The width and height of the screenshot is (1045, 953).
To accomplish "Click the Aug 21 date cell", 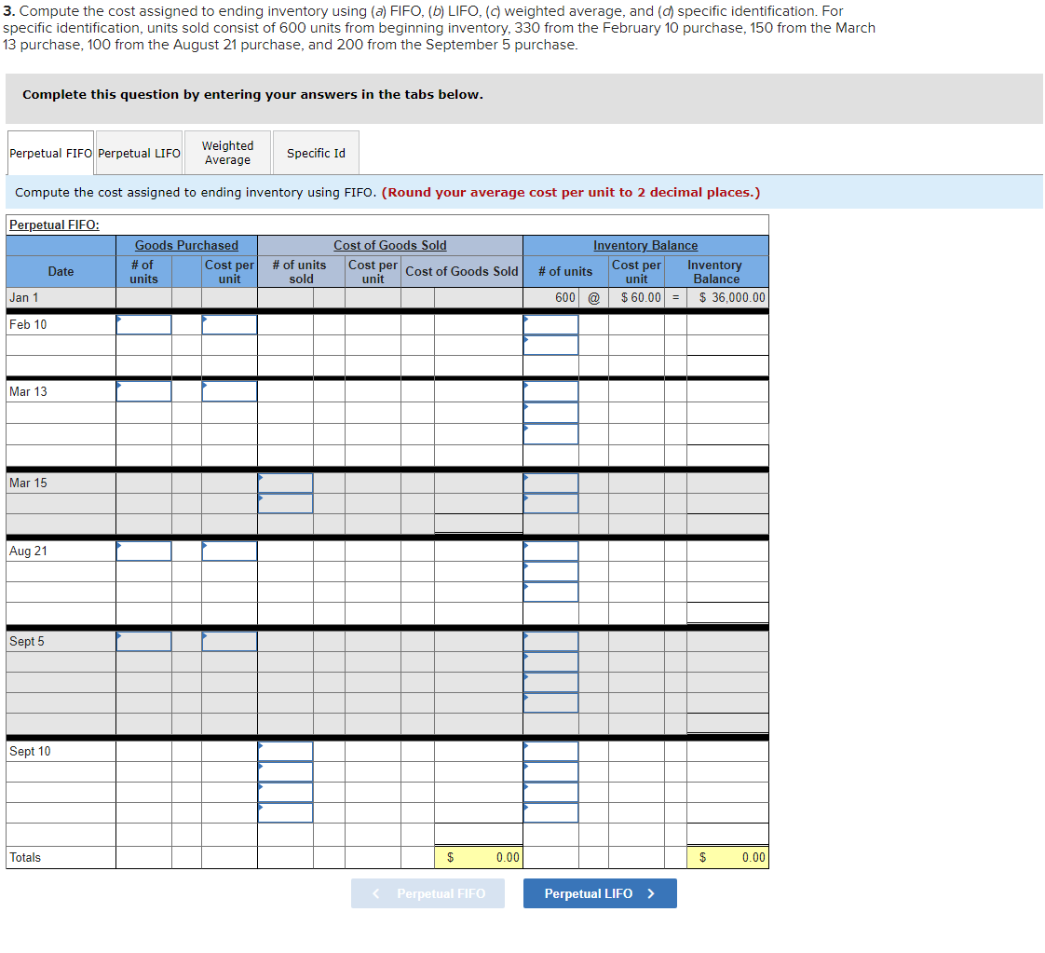I will [x=61, y=551].
